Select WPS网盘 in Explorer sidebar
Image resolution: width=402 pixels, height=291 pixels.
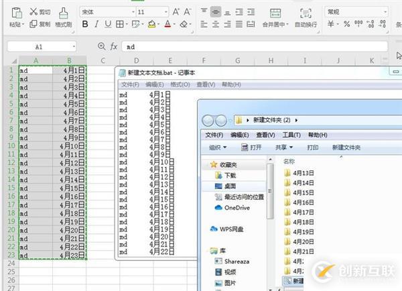point(226,229)
